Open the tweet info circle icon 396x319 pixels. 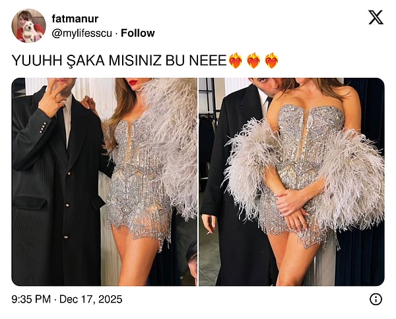376,299
